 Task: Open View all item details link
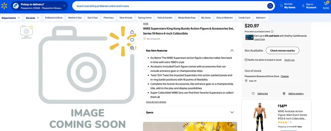click(156, 102)
